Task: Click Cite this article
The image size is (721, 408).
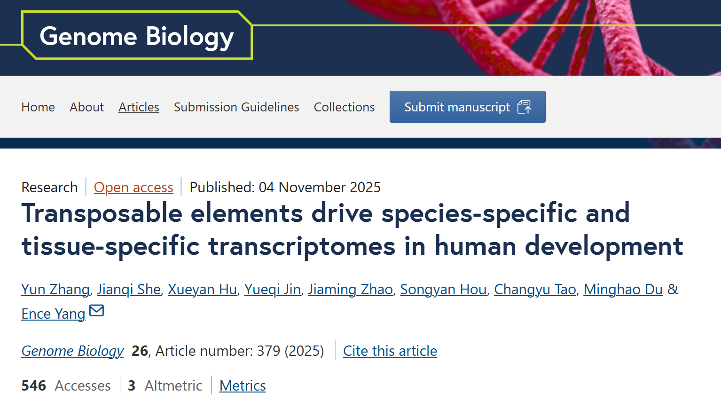Action: click(x=390, y=351)
